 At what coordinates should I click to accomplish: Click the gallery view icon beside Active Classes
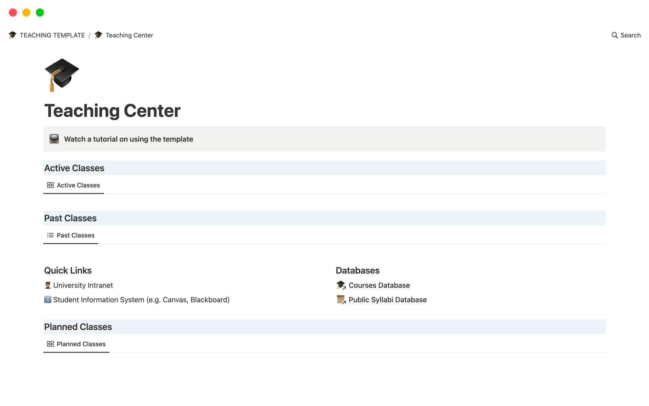(x=50, y=185)
